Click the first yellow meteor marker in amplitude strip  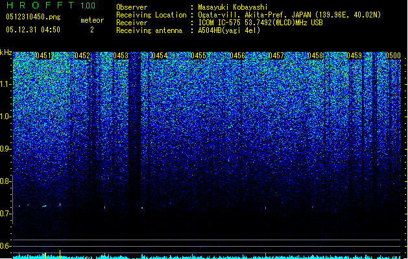point(45,255)
